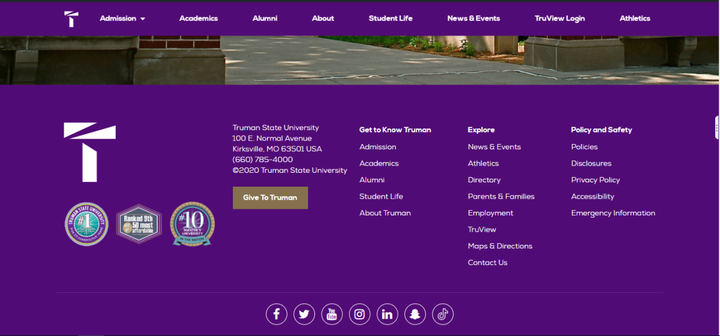Open the footer Athletics link
The height and width of the screenshot is (336, 720).
coord(484,163)
